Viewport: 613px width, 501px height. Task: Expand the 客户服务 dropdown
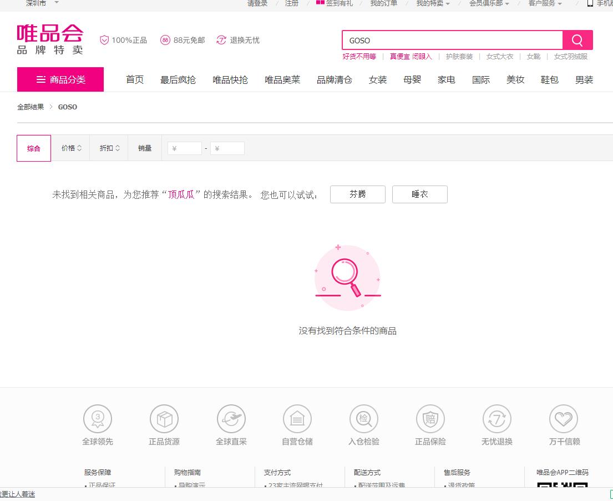[x=545, y=3]
